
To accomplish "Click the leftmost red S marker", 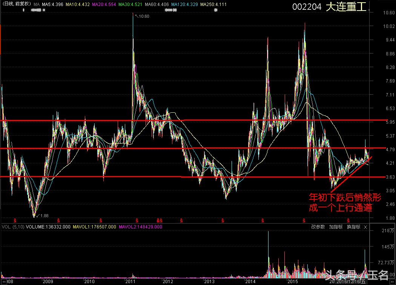I will pos(15,220).
